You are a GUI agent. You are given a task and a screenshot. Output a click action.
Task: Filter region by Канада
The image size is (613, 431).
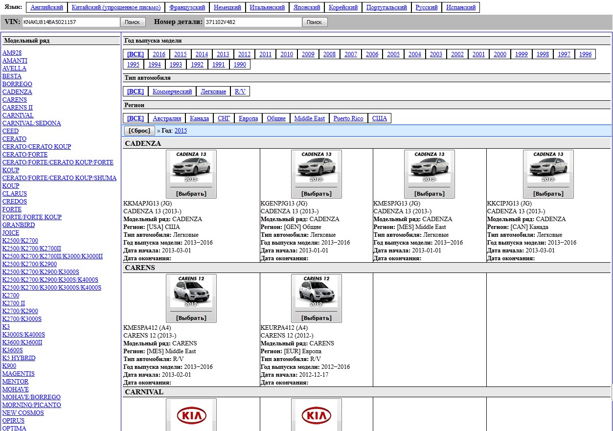point(199,118)
